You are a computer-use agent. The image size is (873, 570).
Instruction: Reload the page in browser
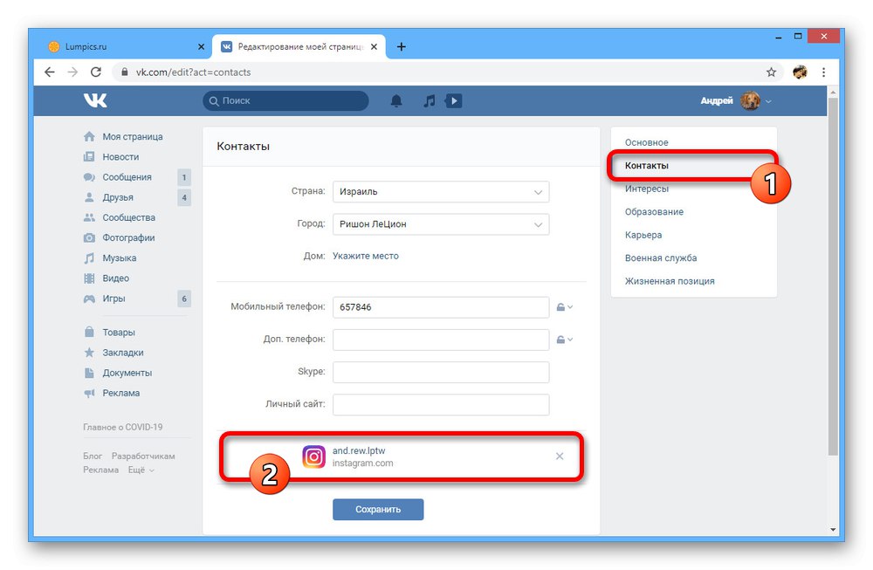click(x=96, y=72)
